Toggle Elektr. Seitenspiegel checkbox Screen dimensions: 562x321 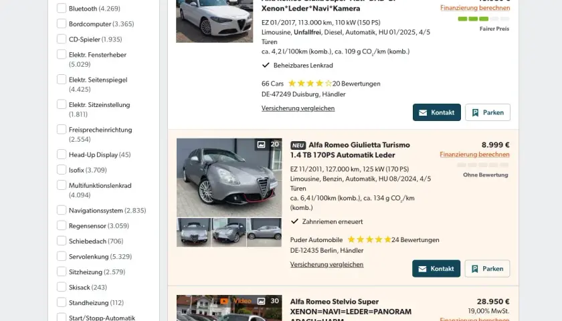click(x=62, y=80)
